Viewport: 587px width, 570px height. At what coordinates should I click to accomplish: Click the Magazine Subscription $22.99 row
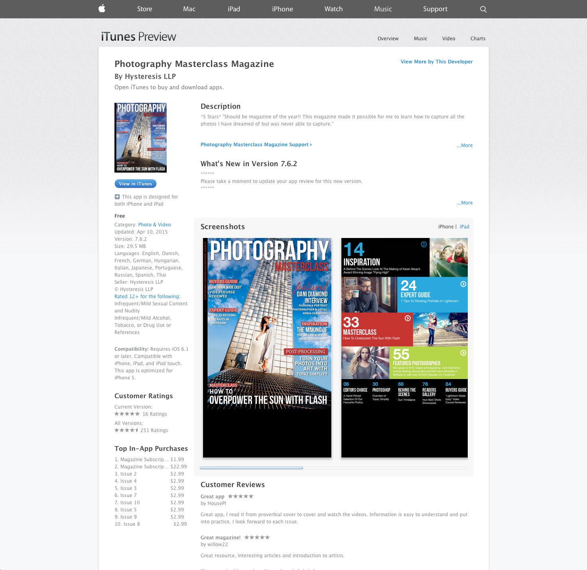151,467
